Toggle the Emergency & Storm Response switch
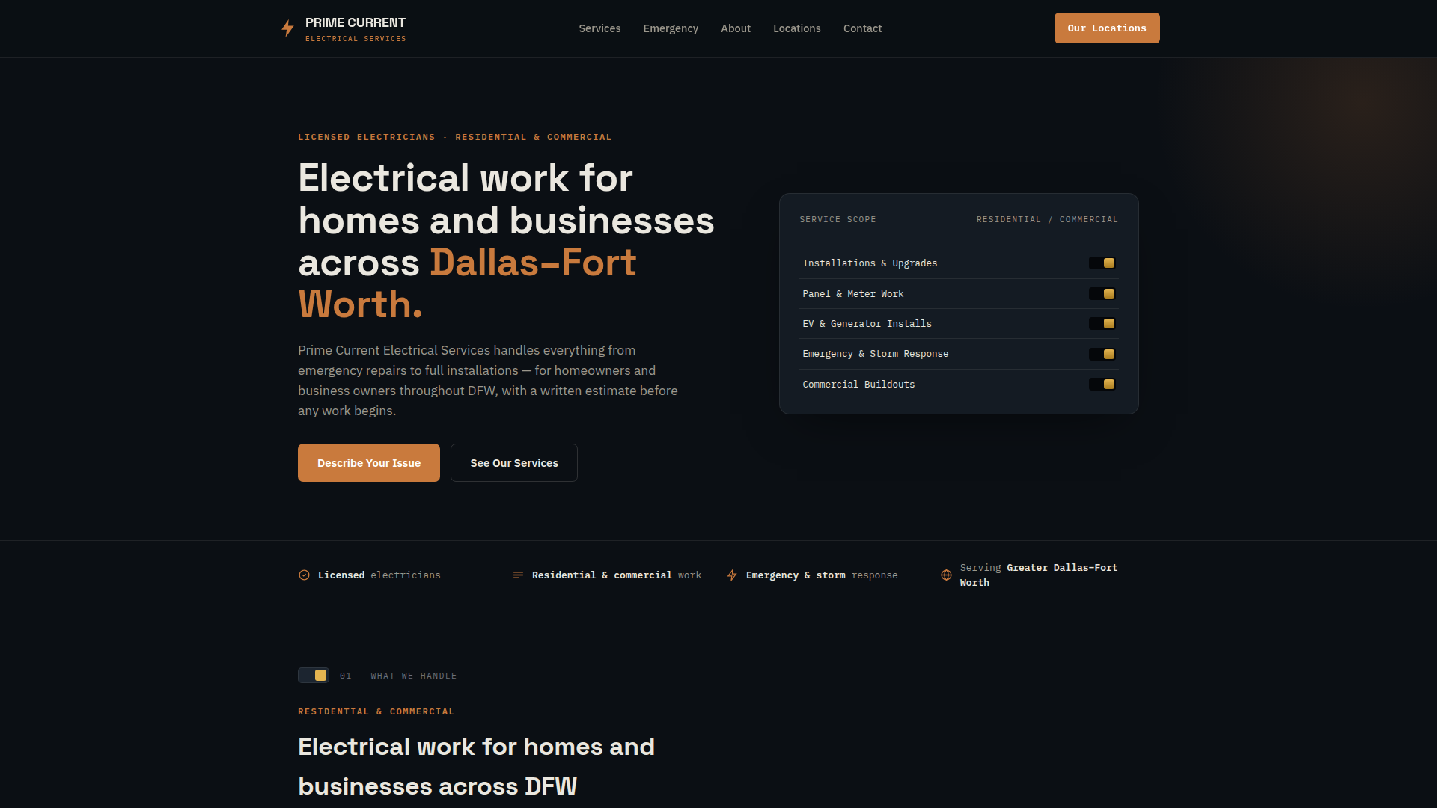Screen dimensions: 1437x808 point(1102,355)
